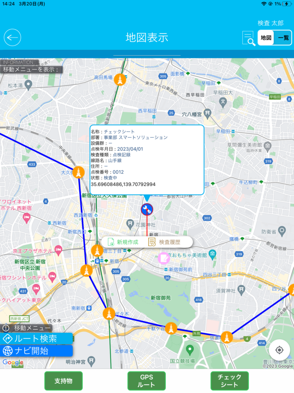
Task: Tap 国立競技場 green pin
Action: point(190,350)
